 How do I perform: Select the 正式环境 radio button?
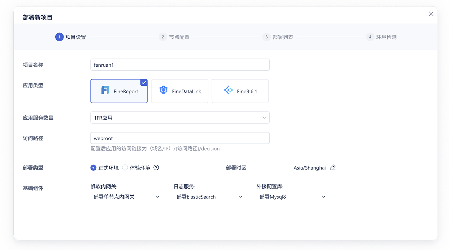(x=93, y=168)
